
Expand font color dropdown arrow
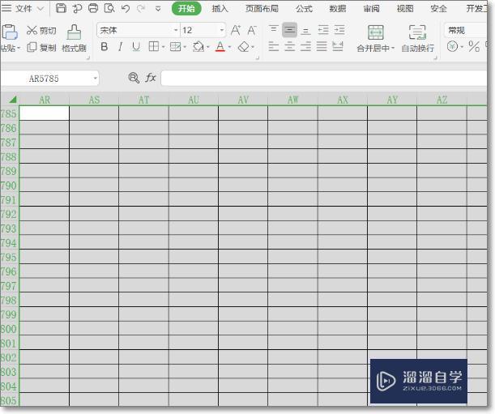(229, 47)
